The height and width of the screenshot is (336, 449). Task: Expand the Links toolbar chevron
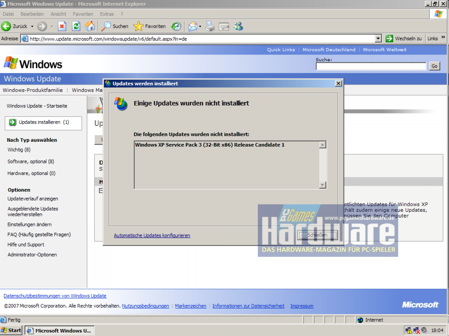pyautogui.click(x=443, y=37)
